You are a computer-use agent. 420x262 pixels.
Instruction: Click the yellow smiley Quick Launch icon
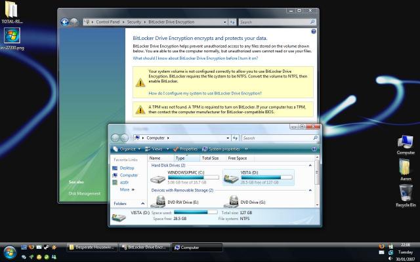[x=39, y=257]
